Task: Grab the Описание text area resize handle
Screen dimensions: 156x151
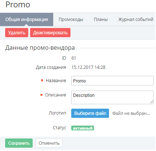Action: click(152, 102)
